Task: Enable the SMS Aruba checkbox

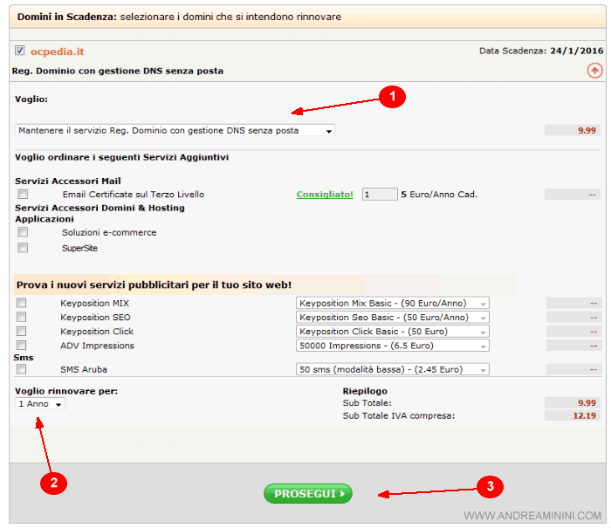Action: tap(22, 369)
